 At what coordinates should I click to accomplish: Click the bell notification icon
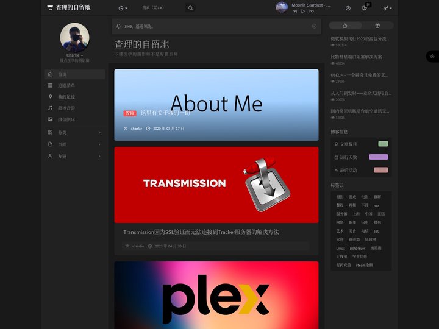118,26
